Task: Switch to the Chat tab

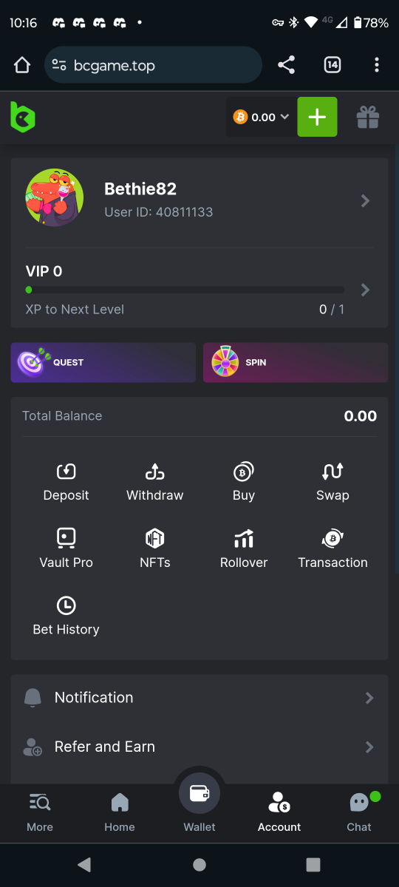Action: [x=359, y=812]
